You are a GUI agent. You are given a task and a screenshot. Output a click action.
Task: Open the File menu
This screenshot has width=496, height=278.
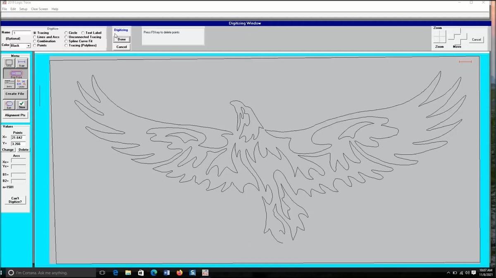pyautogui.click(x=5, y=9)
